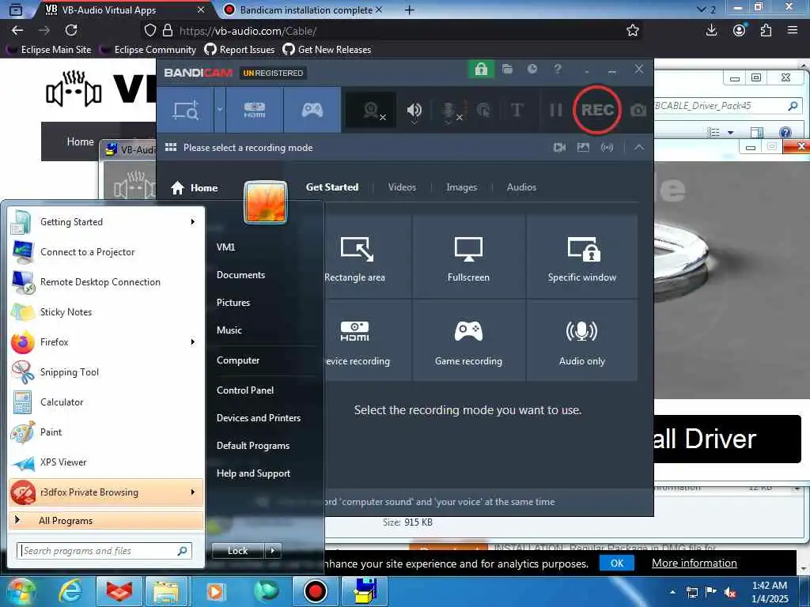Expand r3dfox Private Browsing submenu arrow
810x607 pixels.
point(193,492)
